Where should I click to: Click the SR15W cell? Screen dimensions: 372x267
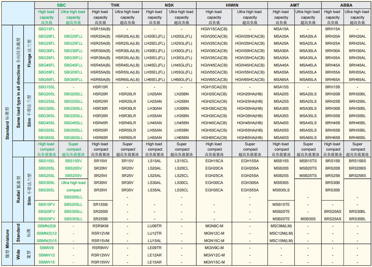click(100, 161)
